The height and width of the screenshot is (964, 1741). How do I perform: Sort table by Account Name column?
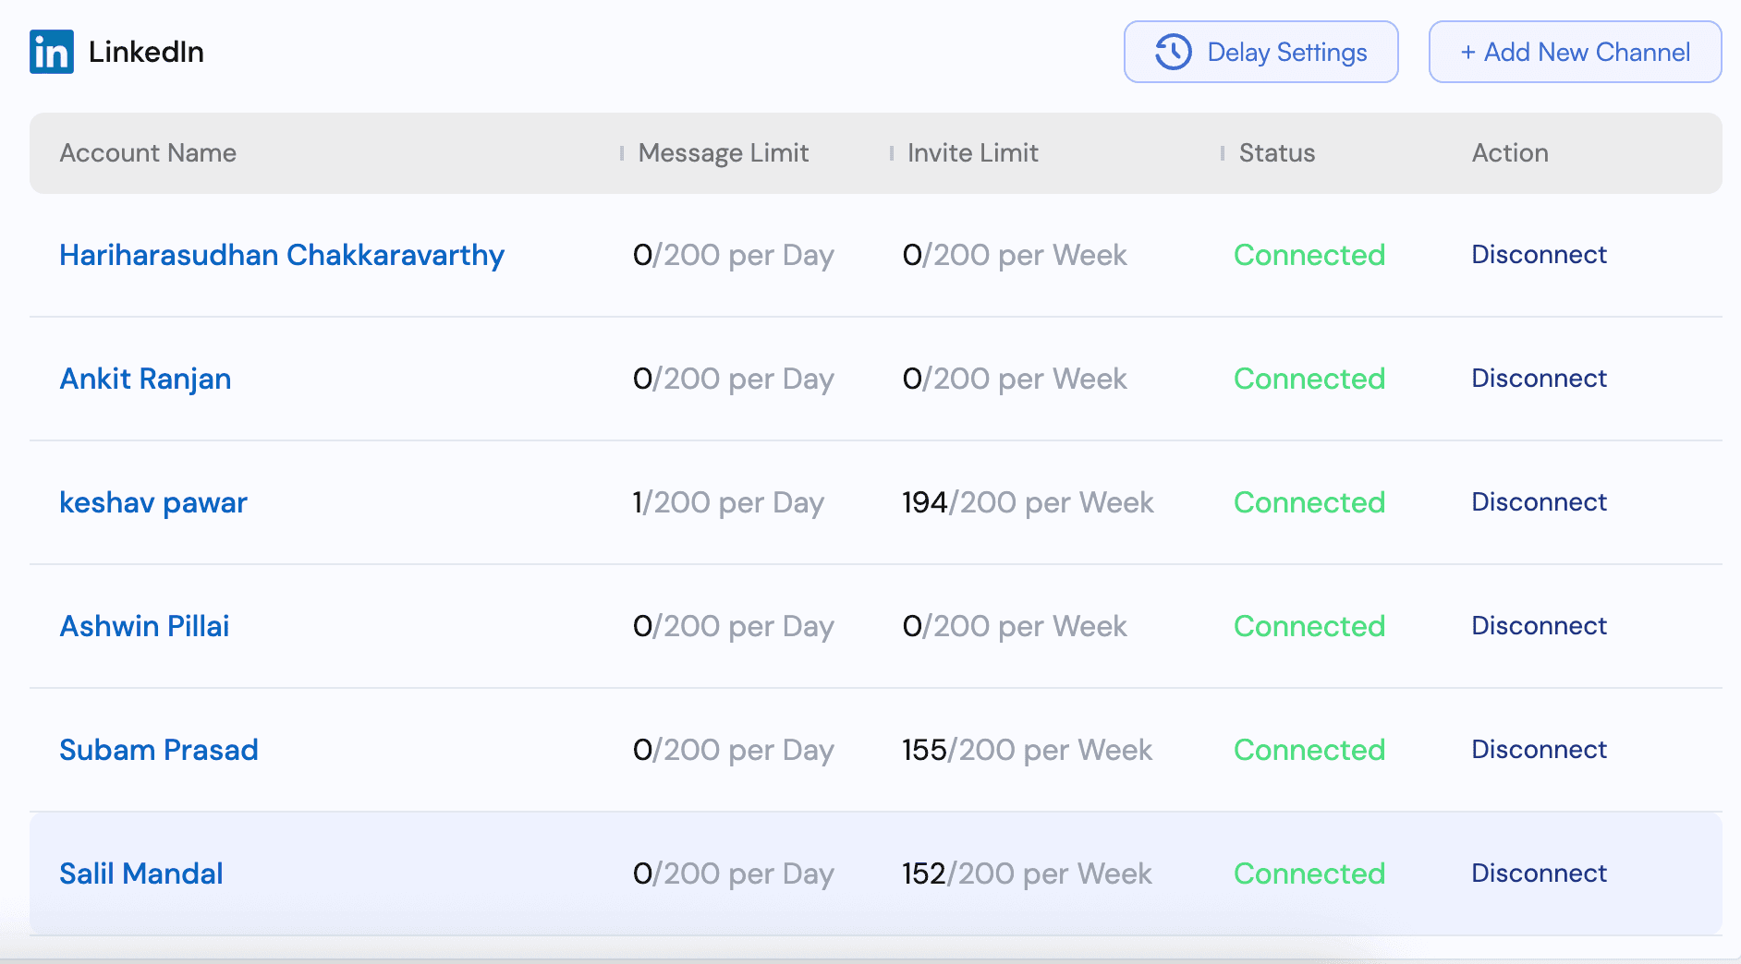(x=148, y=153)
